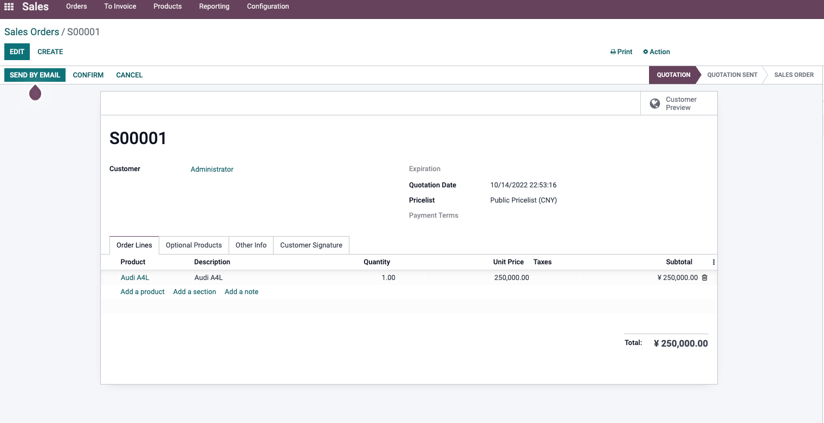
Task: Click the purple tooltip drop marker
Action: (35, 93)
